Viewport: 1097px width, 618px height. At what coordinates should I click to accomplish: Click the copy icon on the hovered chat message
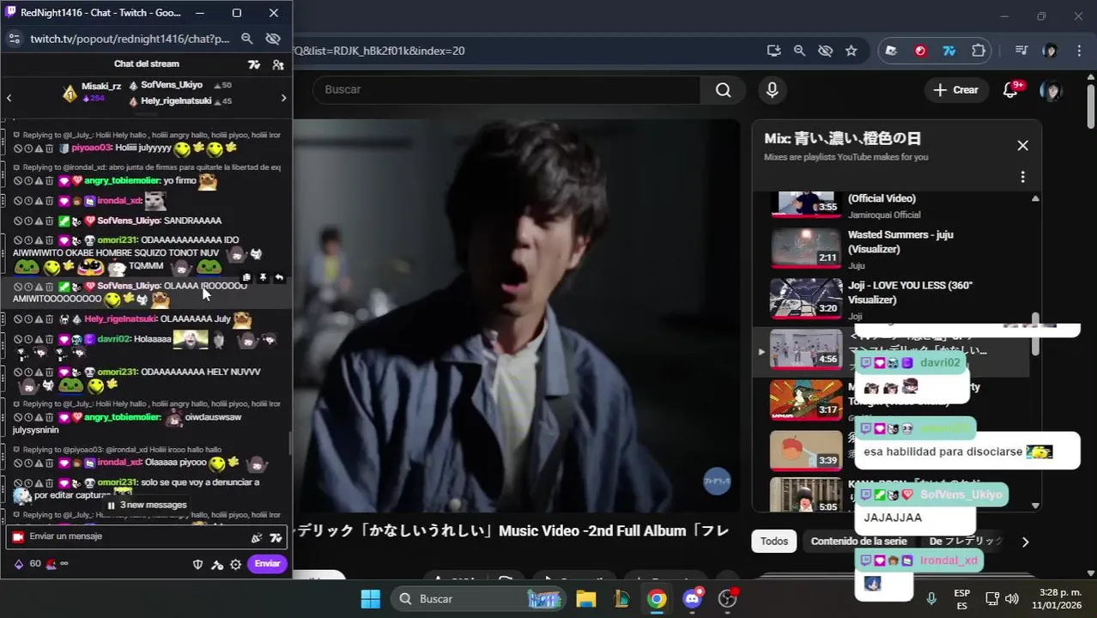[246, 278]
